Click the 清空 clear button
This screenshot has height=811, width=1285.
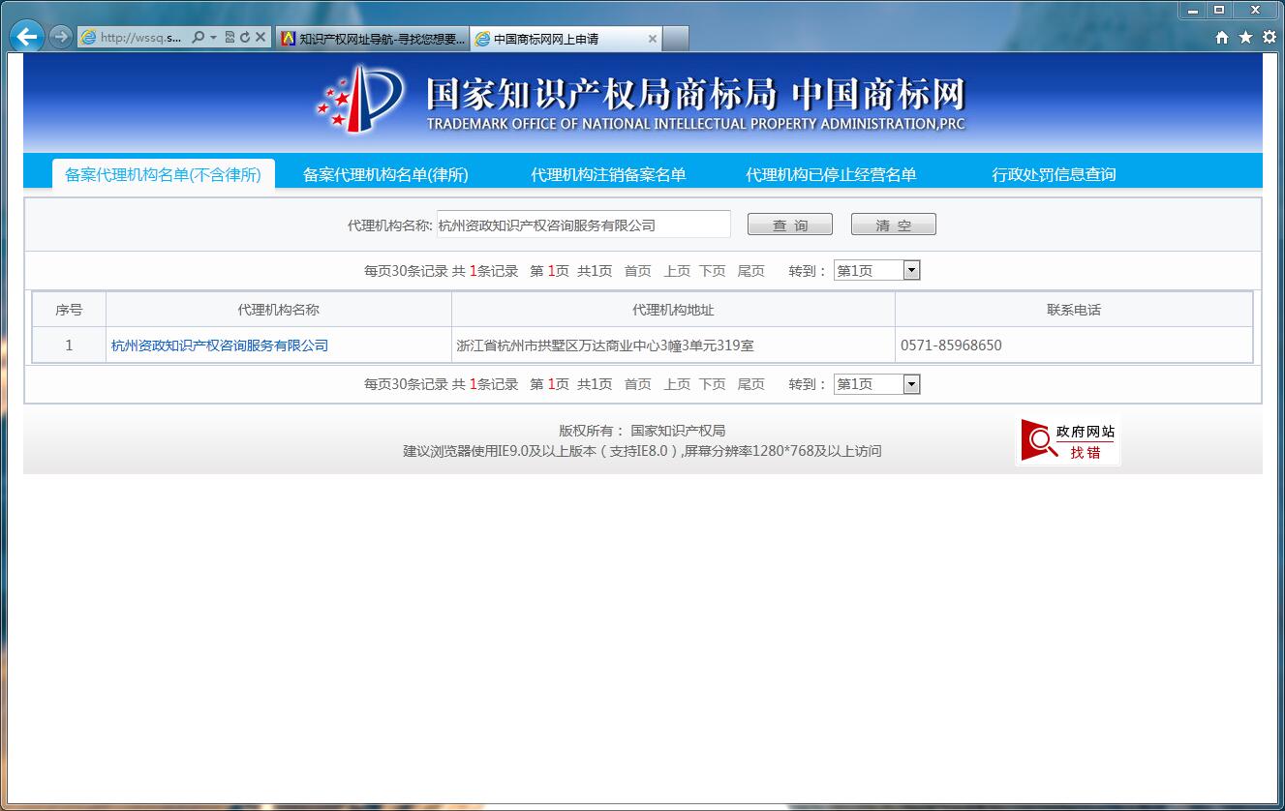tap(894, 225)
